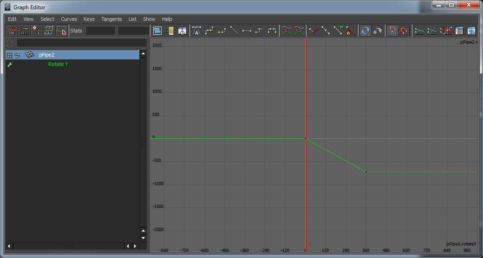
Task: Click the outliner scroll up arrow
Action: click(143, 54)
